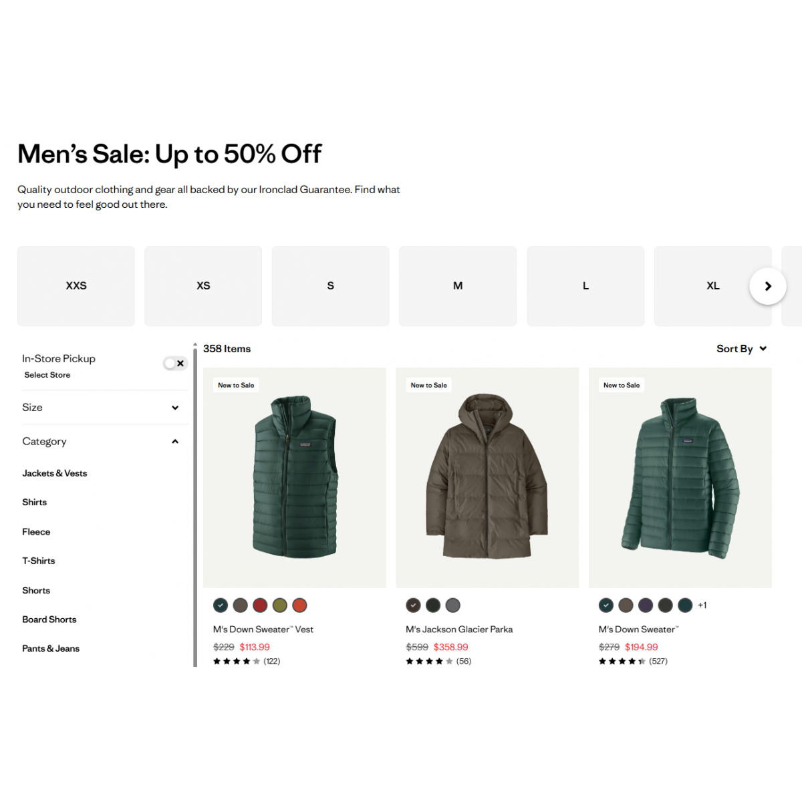Select the orange swatch on Down Sweater Vest
This screenshot has width=802, height=802.
click(299, 606)
